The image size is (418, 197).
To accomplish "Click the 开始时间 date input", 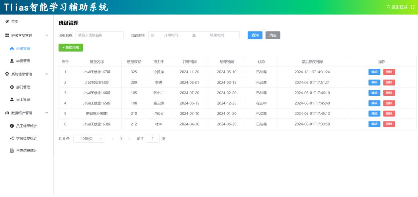I will (171, 35).
